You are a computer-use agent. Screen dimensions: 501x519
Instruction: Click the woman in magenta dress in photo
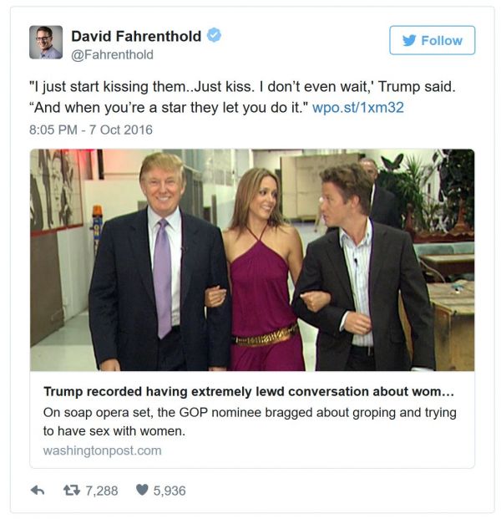260,270
